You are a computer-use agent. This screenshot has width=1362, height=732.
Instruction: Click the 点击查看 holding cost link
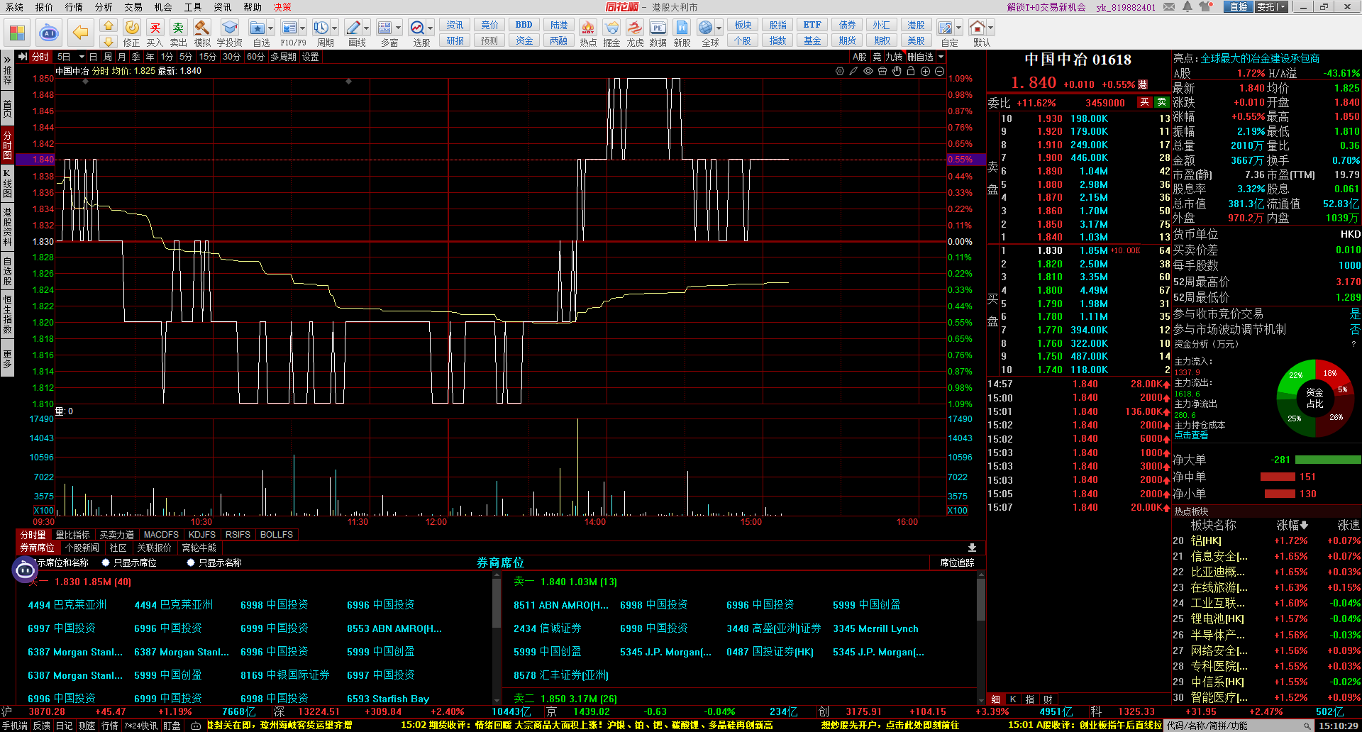[1191, 435]
